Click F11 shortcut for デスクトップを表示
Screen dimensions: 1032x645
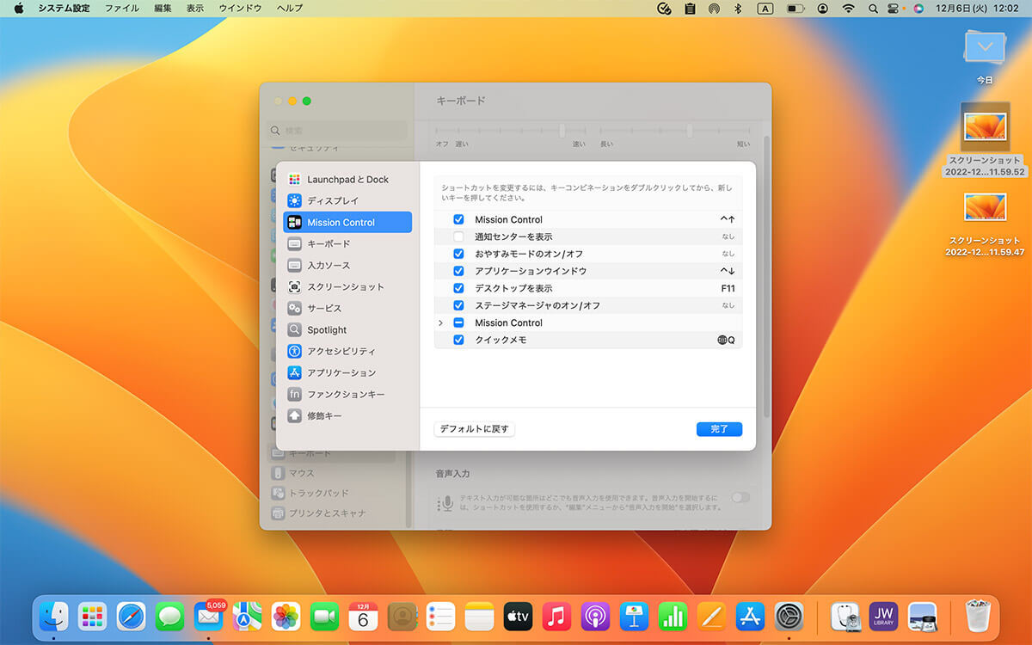[728, 288]
